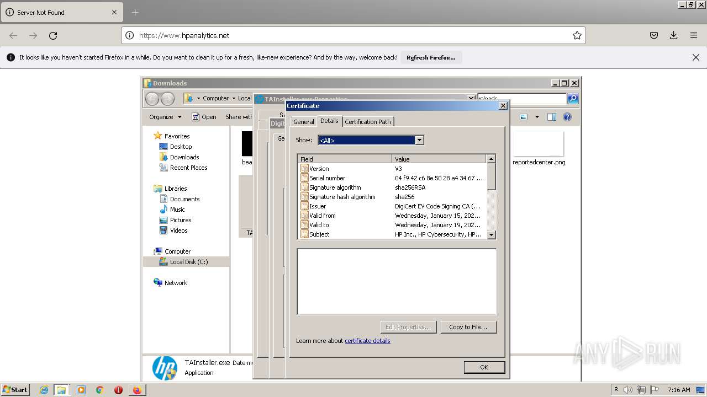The height and width of the screenshot is (397, 707).
Task: Save page to Pocket
Action: (654, 35)
